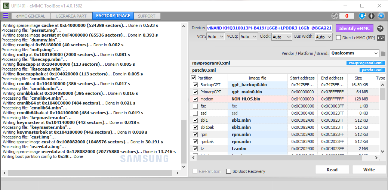Open the Clock dropdown

tap(282, 37)
